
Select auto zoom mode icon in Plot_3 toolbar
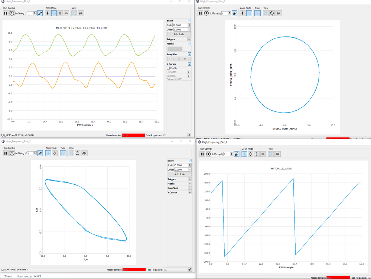click(x=244, y=154)
